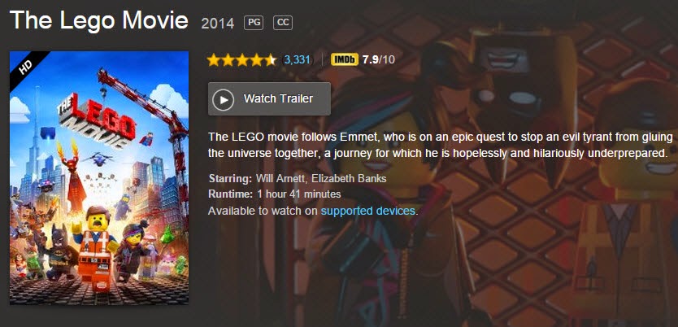Image resolution: width=678 pixels, height=327 pixels.
Task: Click the Starring label
Action: point(230,178)
